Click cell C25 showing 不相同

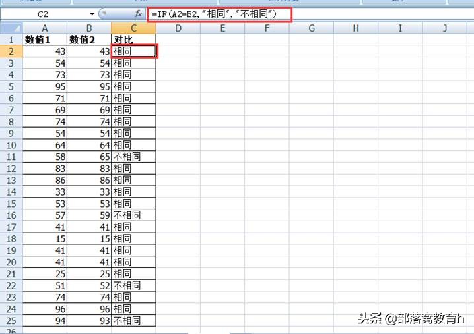click(133, 321)
